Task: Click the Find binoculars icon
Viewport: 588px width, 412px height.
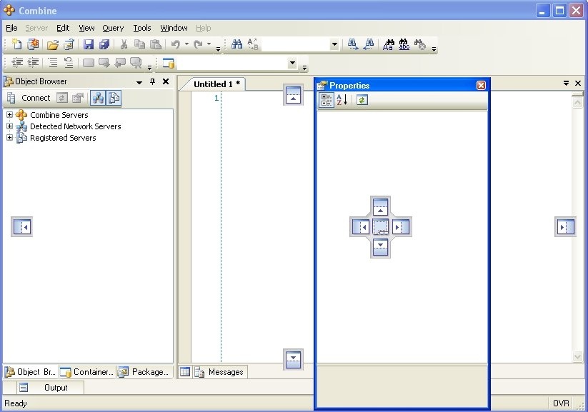Action: coord(236,44)
